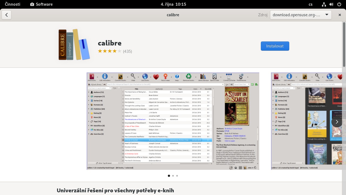Image resolution: width=346 pixels, height=195 pixels.
Task: Open the first calibre screenshot with book list
Action: 173,121
